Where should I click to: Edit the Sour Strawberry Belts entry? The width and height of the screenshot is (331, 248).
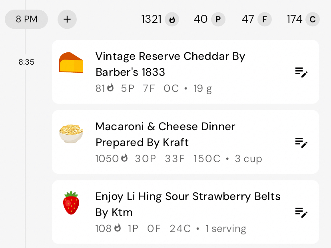301,212
